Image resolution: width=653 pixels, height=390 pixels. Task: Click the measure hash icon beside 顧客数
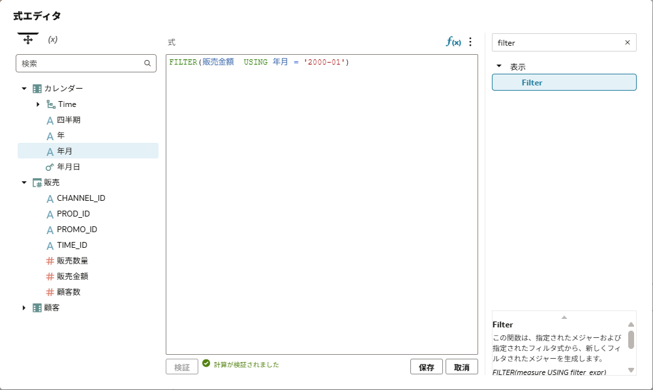pos(50,293)
